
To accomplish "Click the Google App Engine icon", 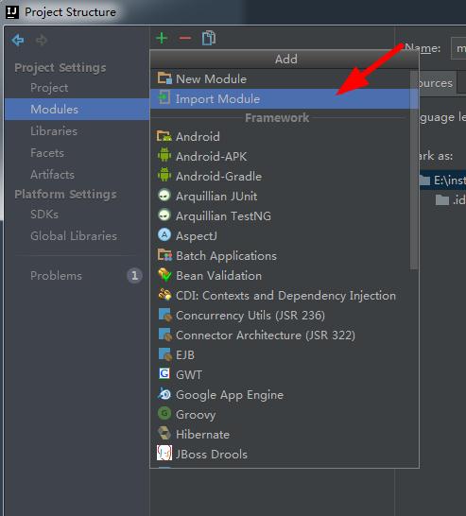I will point(164,393).
